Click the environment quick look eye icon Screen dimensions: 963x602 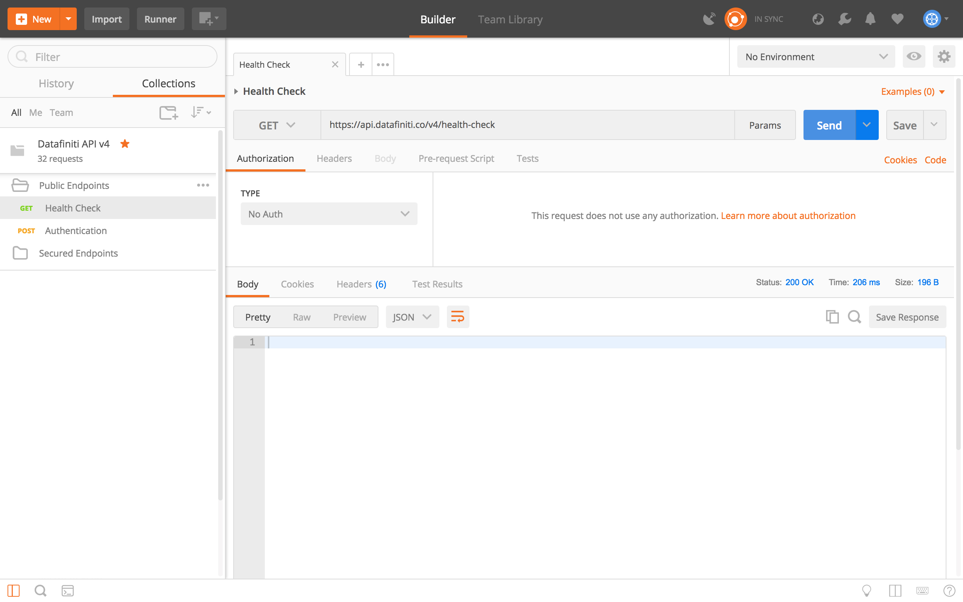tap(914, 56)
